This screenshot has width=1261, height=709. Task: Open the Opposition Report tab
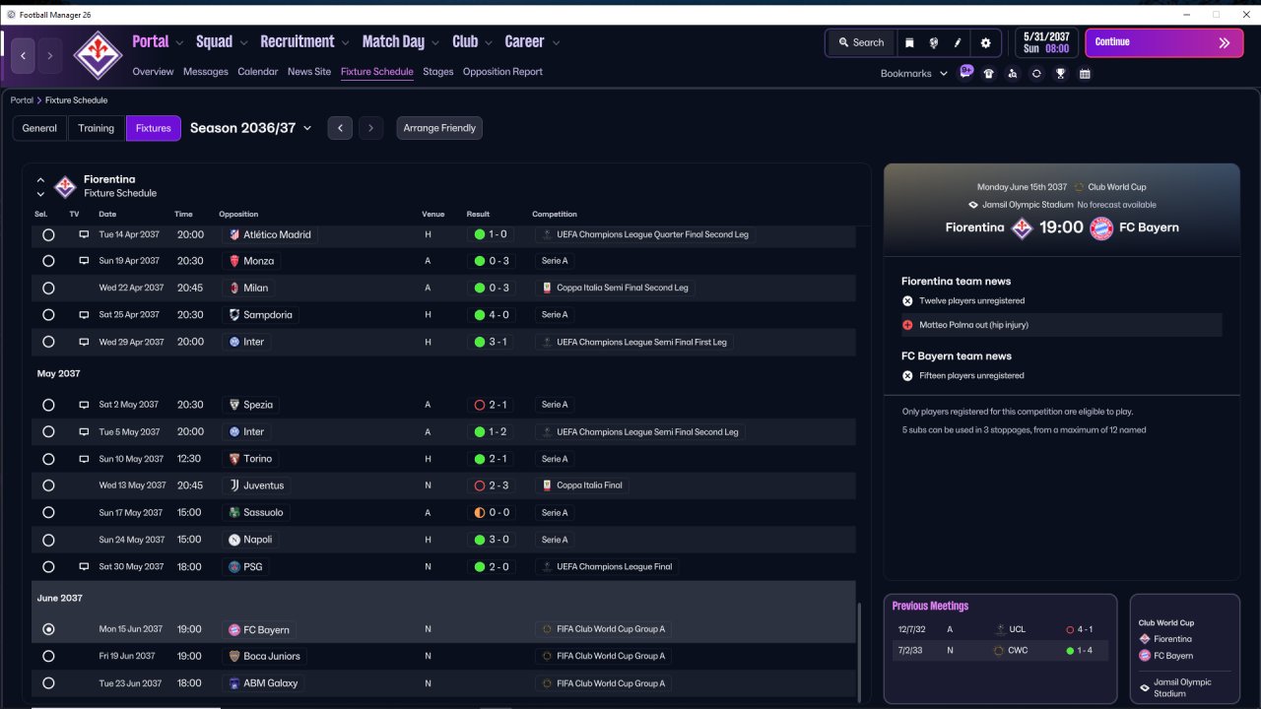point(502,72)
